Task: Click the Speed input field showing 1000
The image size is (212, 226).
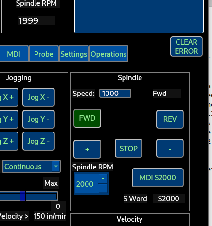Action: 115,94
